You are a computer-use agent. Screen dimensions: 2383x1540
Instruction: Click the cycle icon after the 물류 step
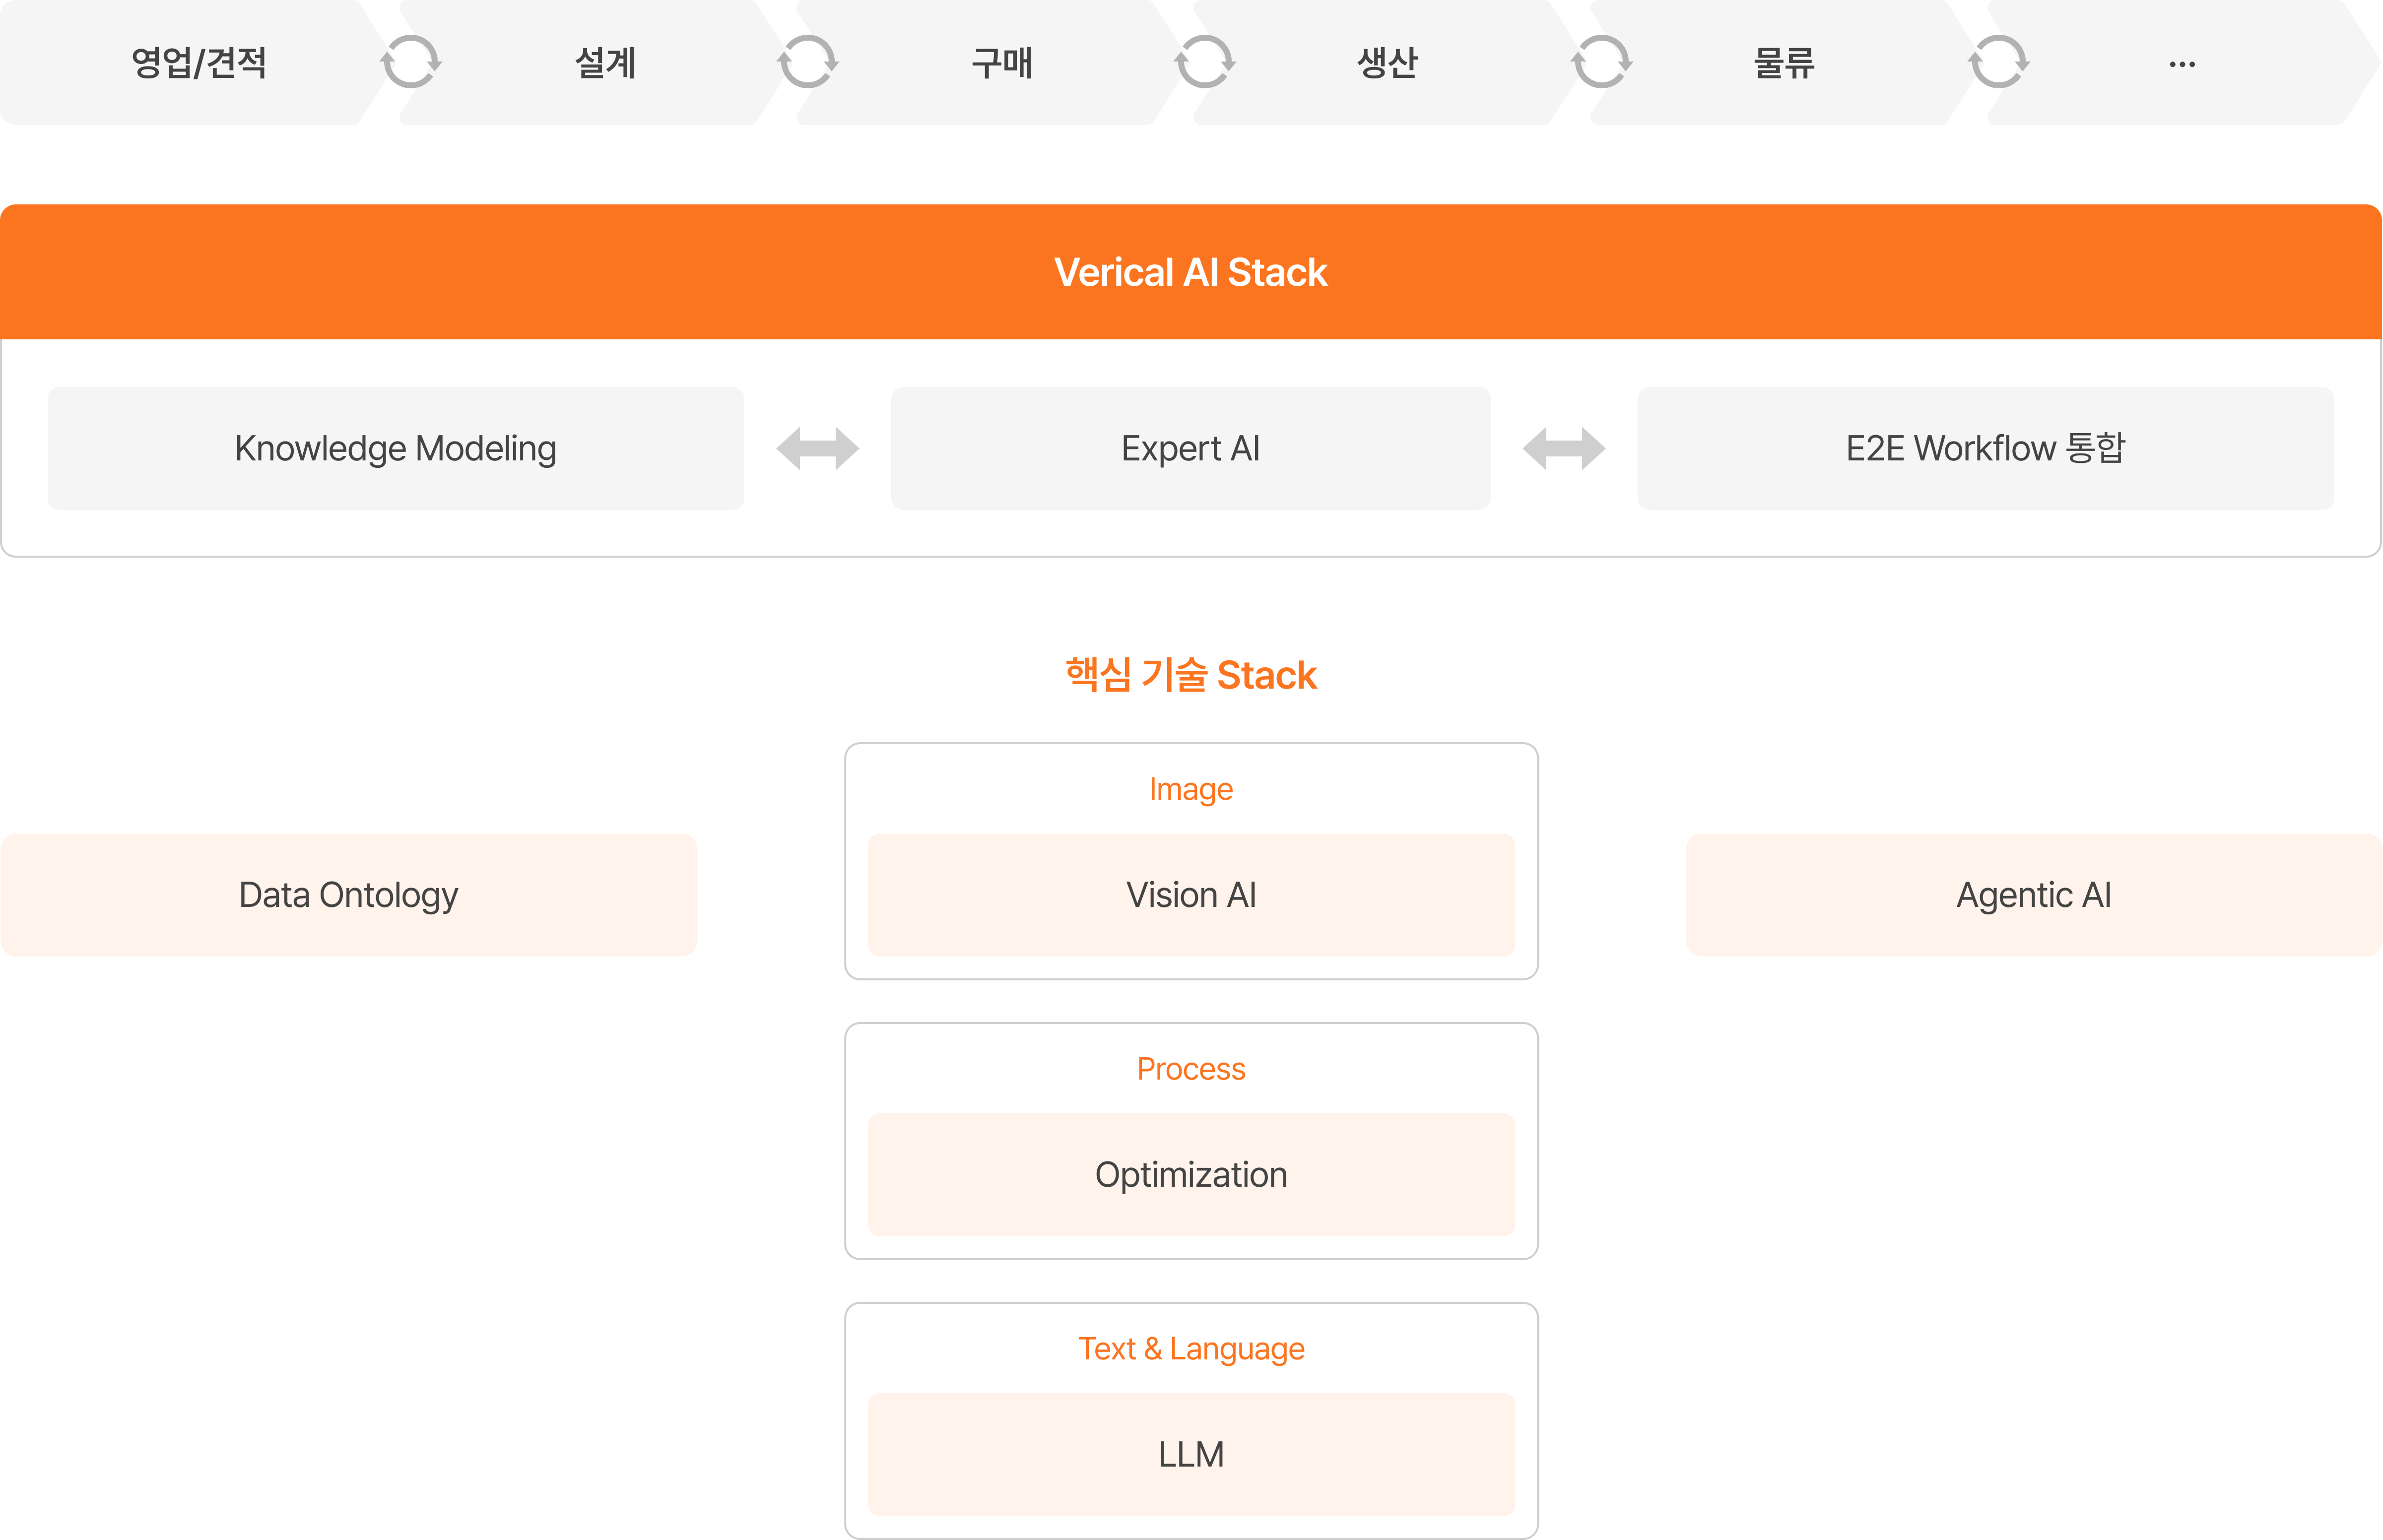(x=1999, y=62)
